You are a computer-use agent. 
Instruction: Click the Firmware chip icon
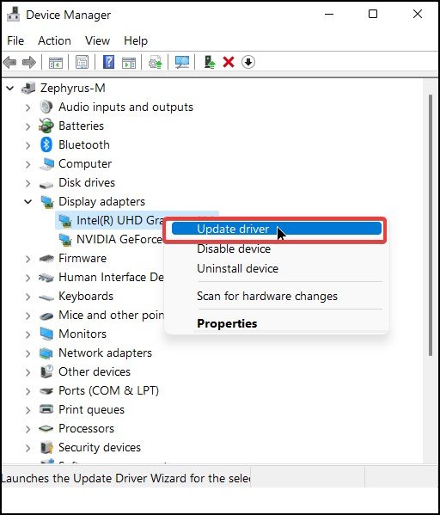46,259
